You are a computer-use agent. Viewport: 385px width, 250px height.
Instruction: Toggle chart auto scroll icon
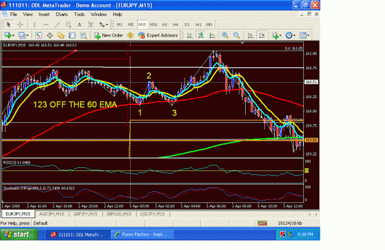pos(251,35)
